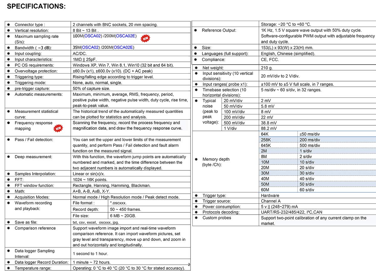Click the value '5 v || (248~279) mA'
Screen dimensions: 376x271
point(279,207)
